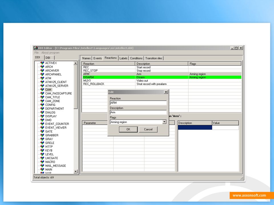This screenshot has height=205, width=274.
Task: Switch to the Names tab
Action: tap(86, 58)
